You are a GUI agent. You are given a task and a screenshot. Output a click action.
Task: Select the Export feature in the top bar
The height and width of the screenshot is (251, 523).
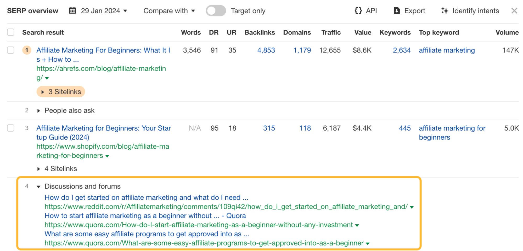pyautogui.click(x=415, y=11)
